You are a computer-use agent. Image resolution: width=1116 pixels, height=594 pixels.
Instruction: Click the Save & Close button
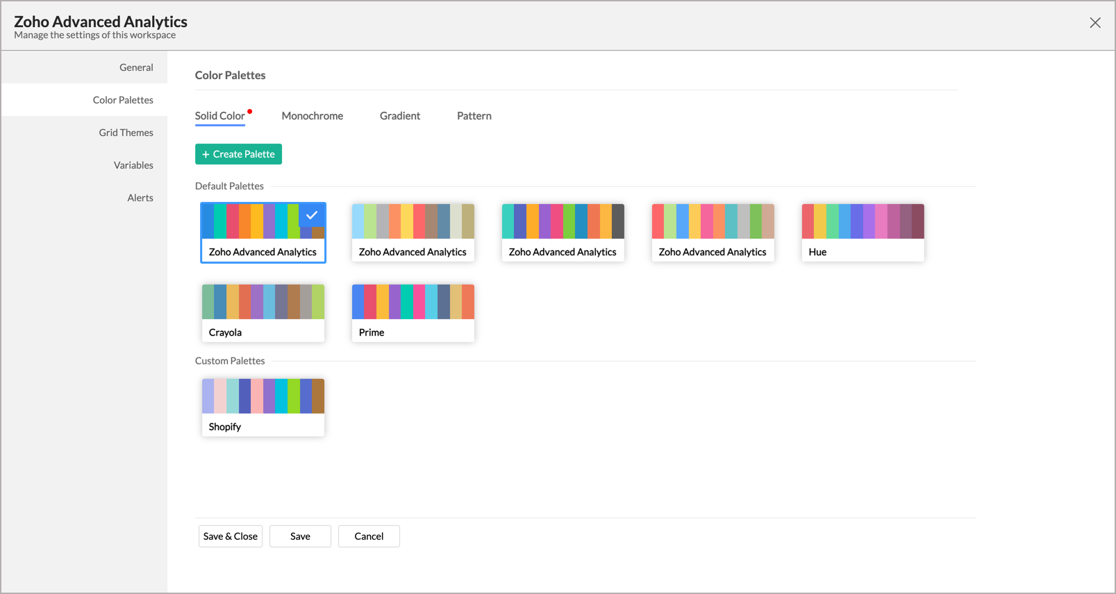click(230, 536)
